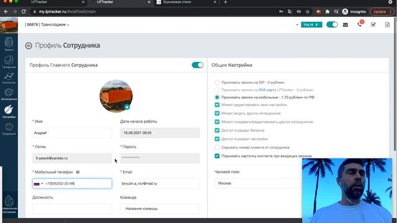This screenshot has width=397, height=223.
Task: Open the browser extensions puzzle icon
Action: 328,12
